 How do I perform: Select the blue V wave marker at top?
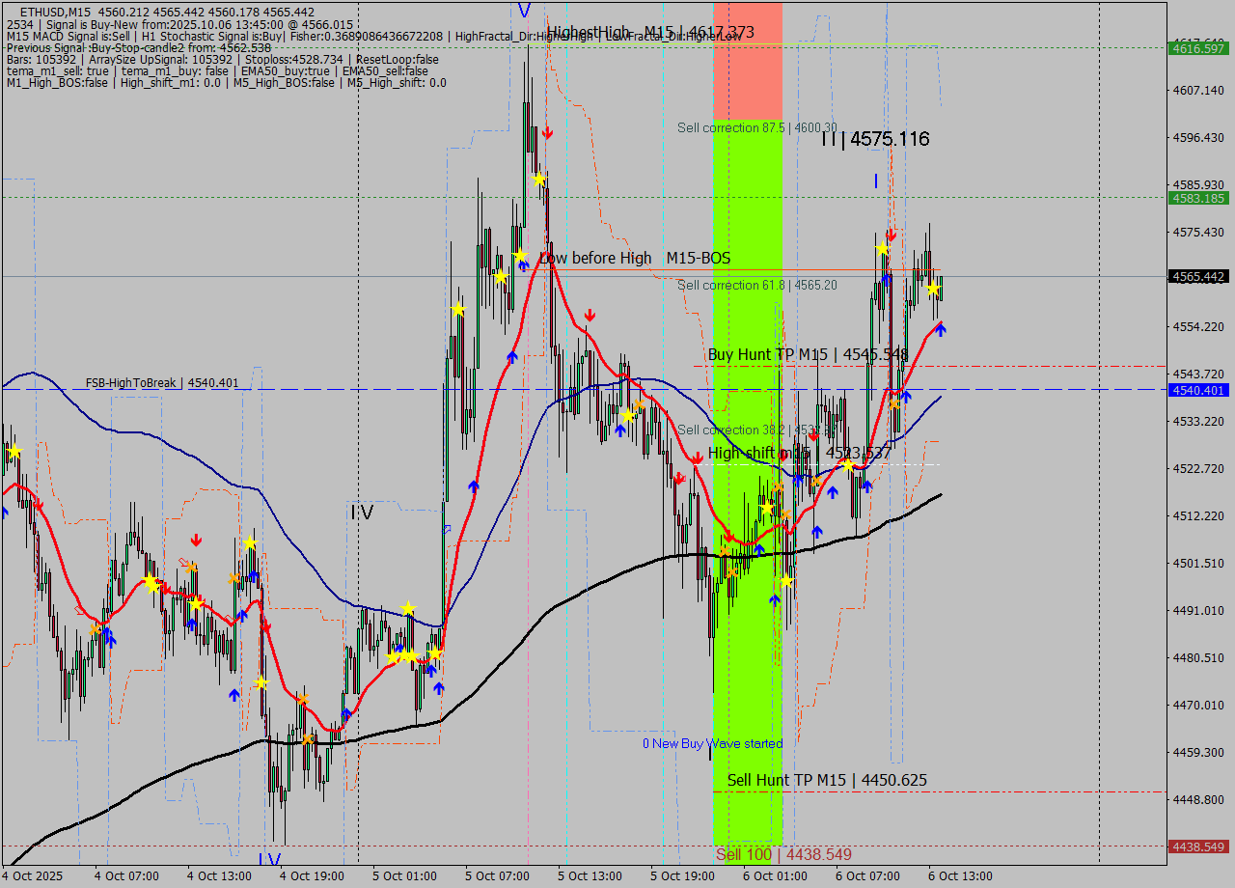524,10
